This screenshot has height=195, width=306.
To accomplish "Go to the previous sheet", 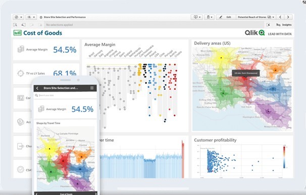I will [280, 17].
